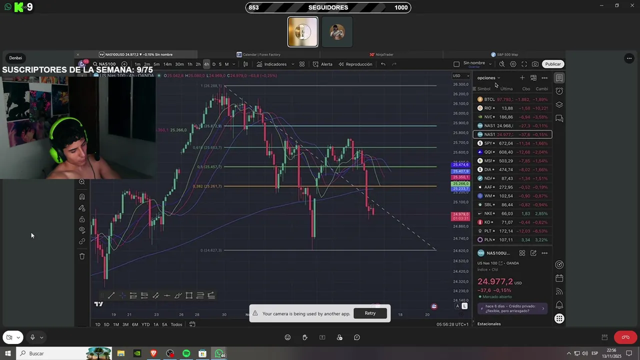Raise hand in the call

coord(305,337)
